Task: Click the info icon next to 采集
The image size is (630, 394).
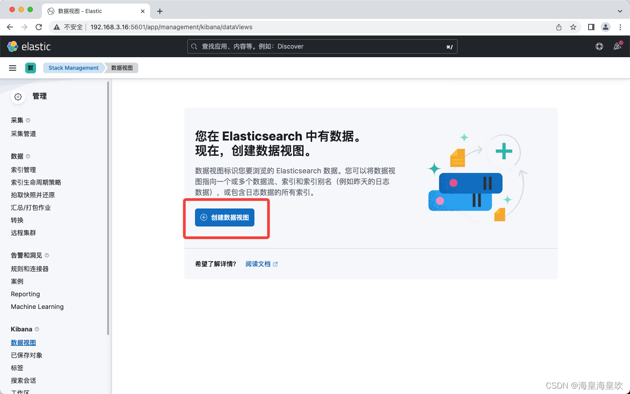Action: [x=28, y=120]
